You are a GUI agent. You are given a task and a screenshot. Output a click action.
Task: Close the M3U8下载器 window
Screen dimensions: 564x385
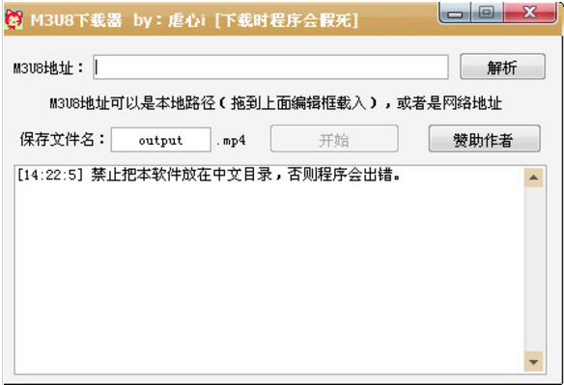coord(530,13)
